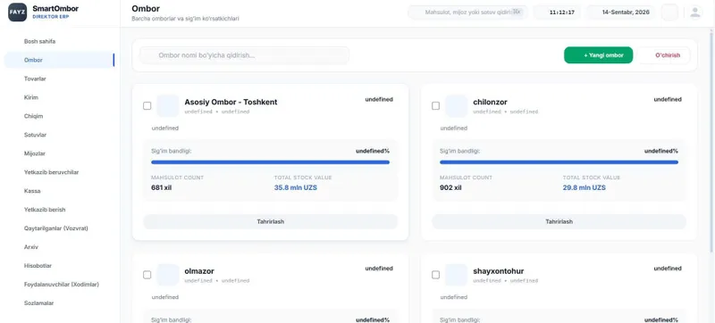Viewport: 715px width, 323px height.
Task: Open Qaytarilganlar (Vozvrat) section
Action: click(x=59, y=228)
